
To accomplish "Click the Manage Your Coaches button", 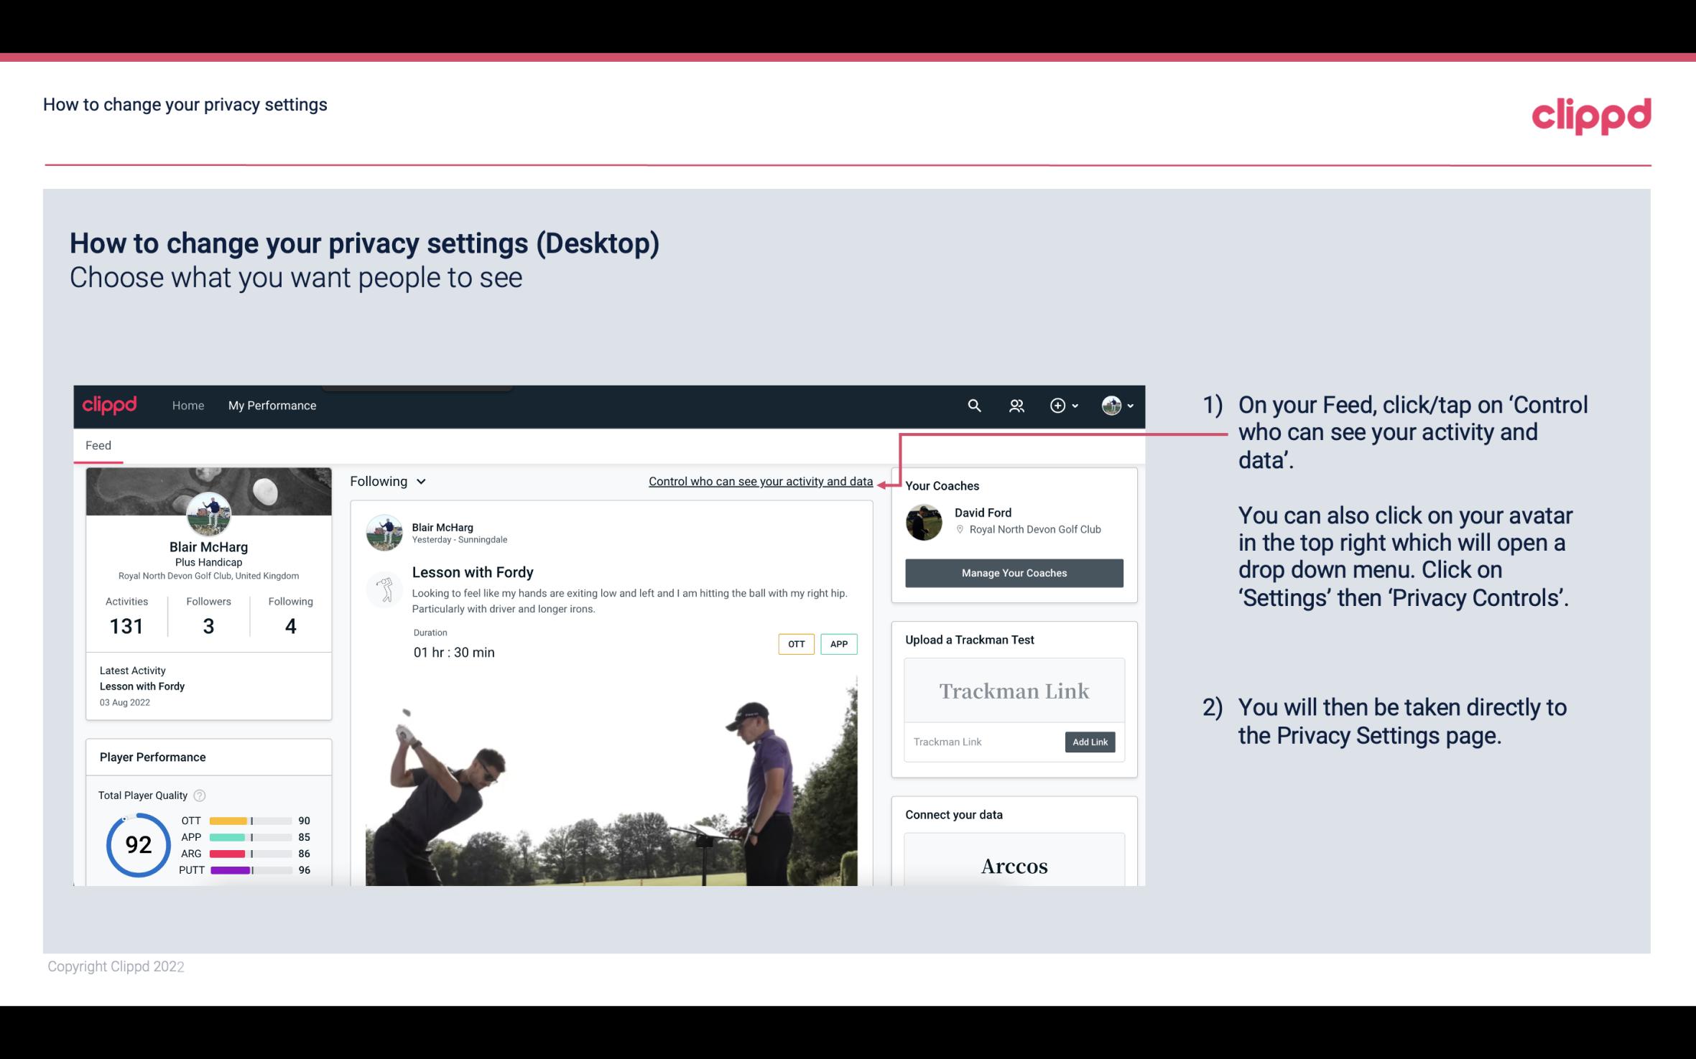I will 1013,572.
